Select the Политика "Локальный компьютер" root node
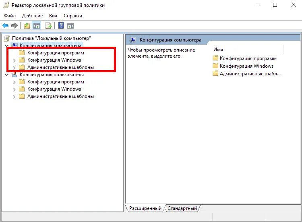Screen dimensions: 302x222 tap(52, 38)
